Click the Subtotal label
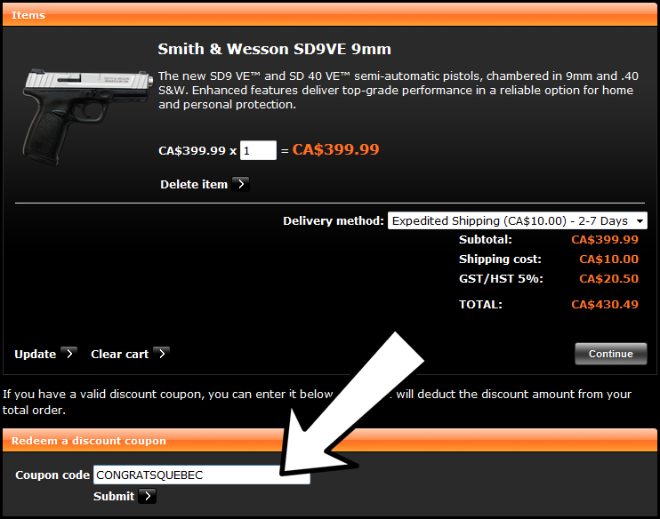Viewport: 660px width, 519px height. pyautogui.click(x=486, y=240)
